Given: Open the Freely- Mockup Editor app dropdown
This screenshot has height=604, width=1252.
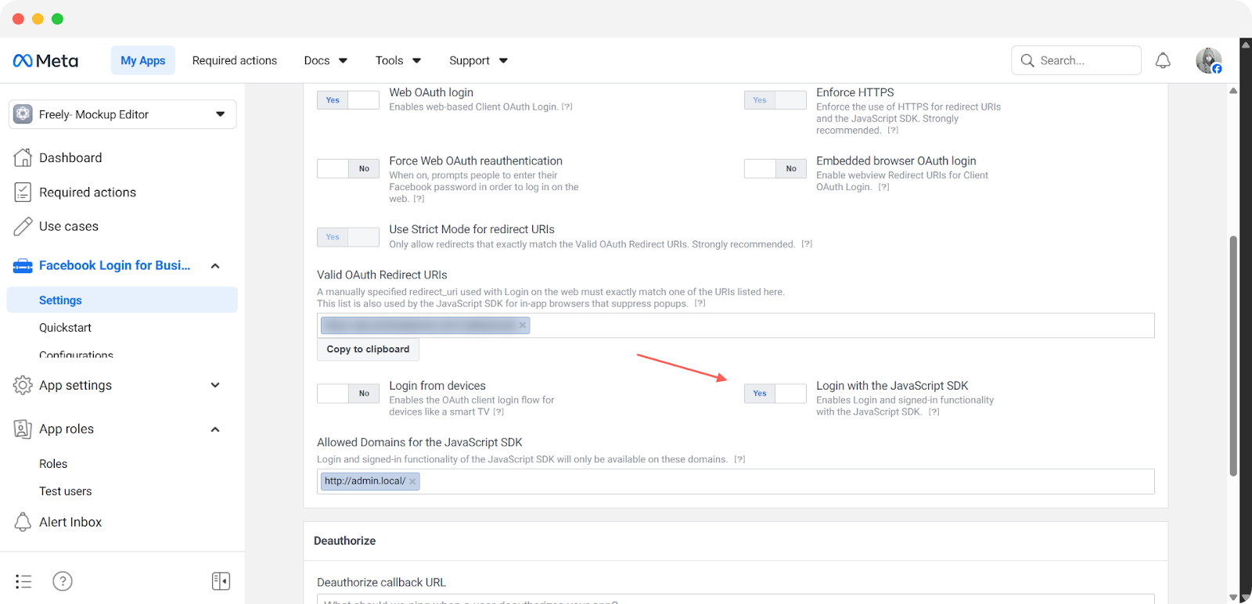Looking at the screenshot, I should (x=123, y=114).
